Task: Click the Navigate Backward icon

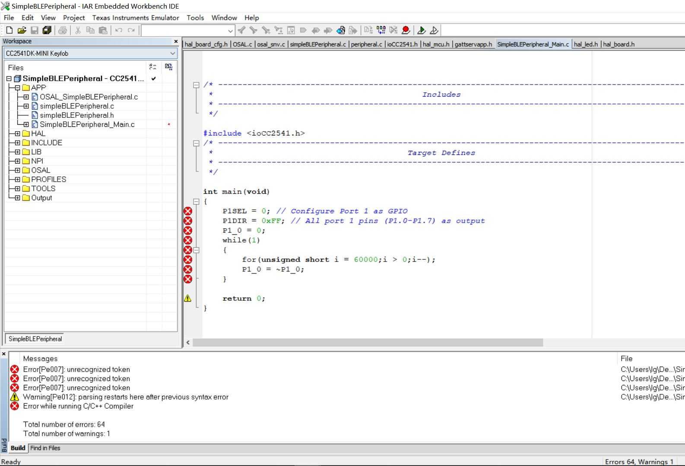Action: coord(341,30)
